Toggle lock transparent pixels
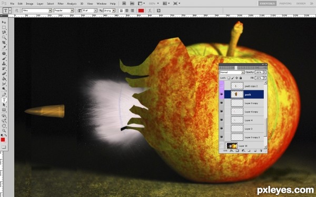The width and height of the screenshot is (316, 197). click(229, 78)
